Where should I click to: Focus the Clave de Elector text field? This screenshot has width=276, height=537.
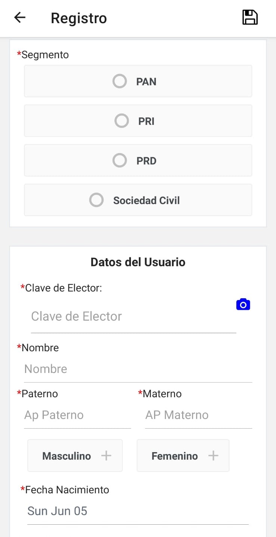pos(133,317)
